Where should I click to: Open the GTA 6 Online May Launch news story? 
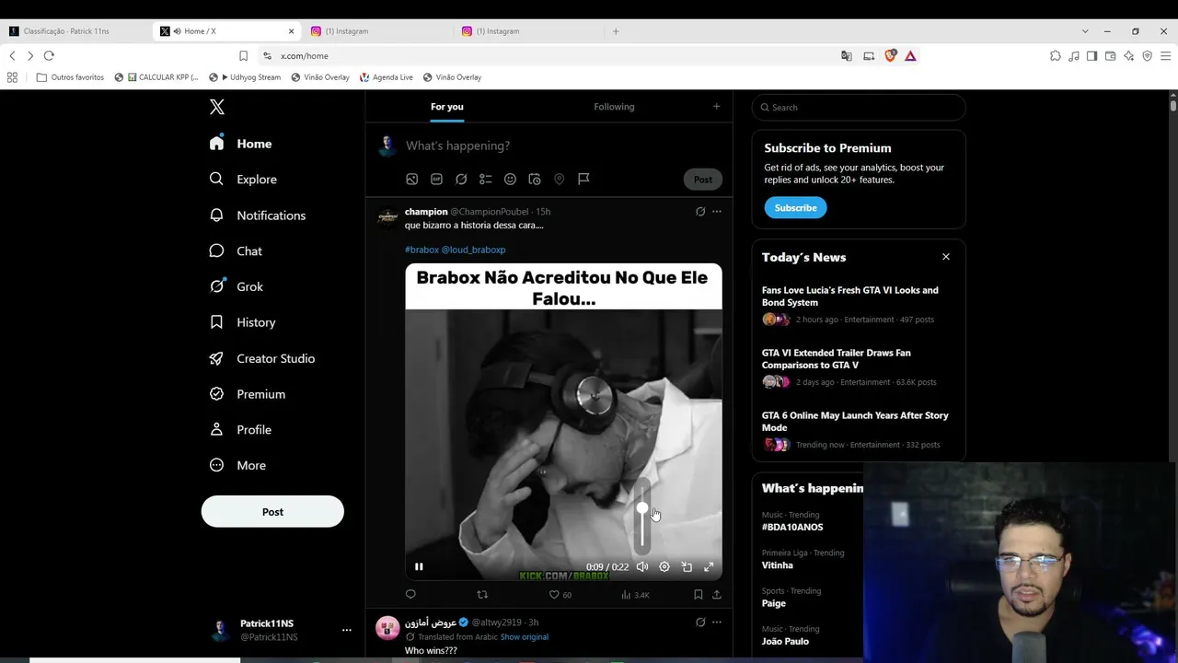pyautogui.click(x=859, y=430)
